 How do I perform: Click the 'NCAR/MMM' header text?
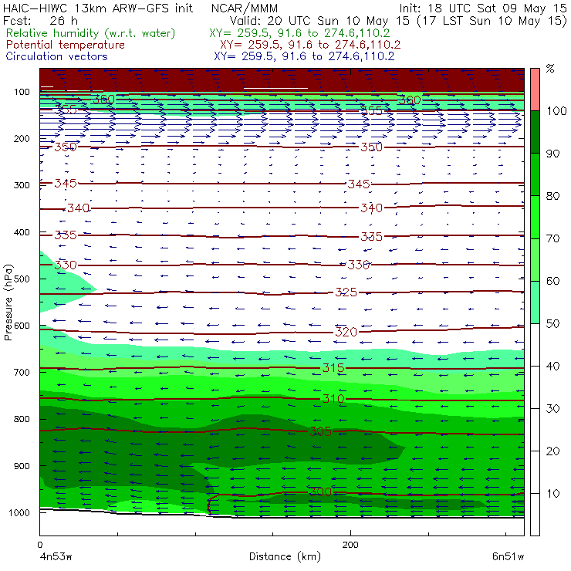245,8
